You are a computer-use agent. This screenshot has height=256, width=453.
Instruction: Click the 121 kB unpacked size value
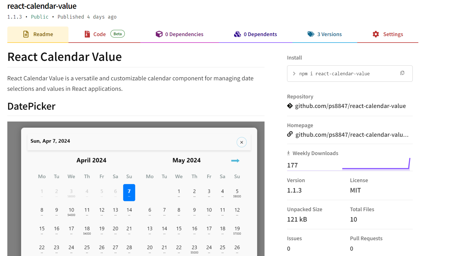point(297,219)
